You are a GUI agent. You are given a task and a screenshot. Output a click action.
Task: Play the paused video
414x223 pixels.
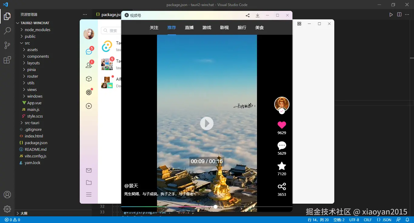click(x=207, y=123)
